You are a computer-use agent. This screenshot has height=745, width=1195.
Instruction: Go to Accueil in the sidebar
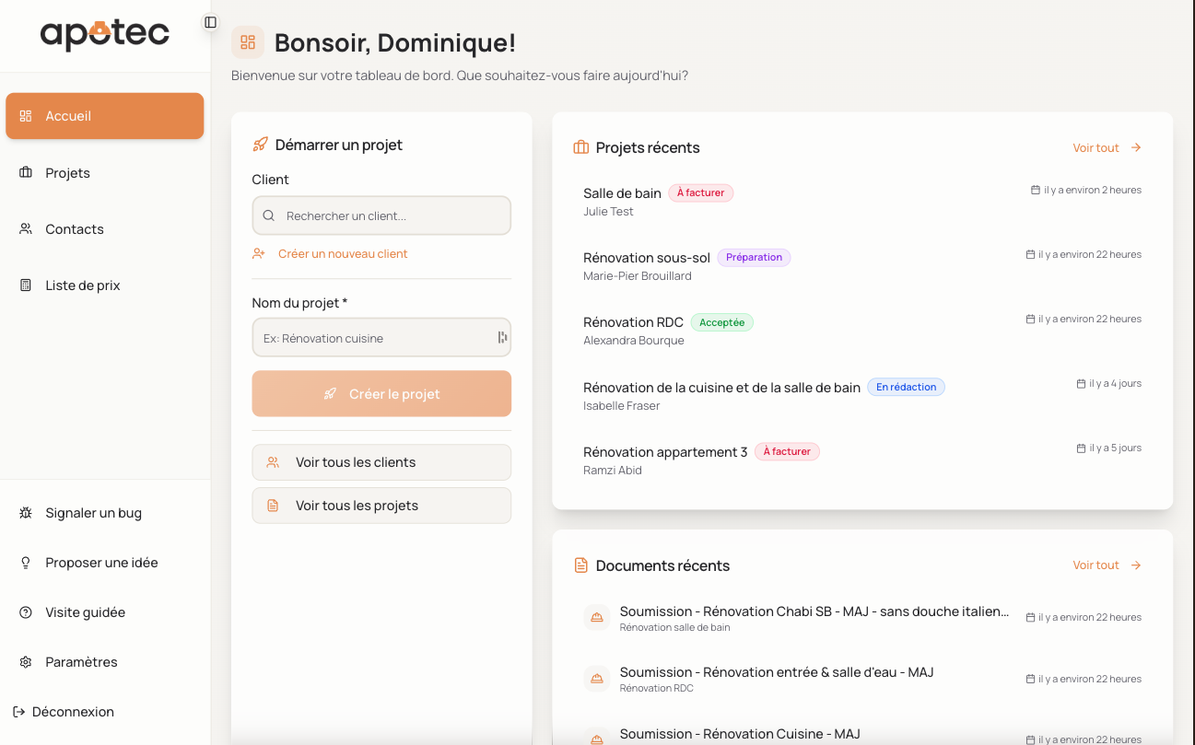[x=105, y=116]
